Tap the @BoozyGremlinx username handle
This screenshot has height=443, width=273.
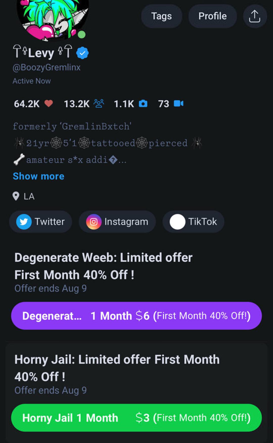[47, 67]
